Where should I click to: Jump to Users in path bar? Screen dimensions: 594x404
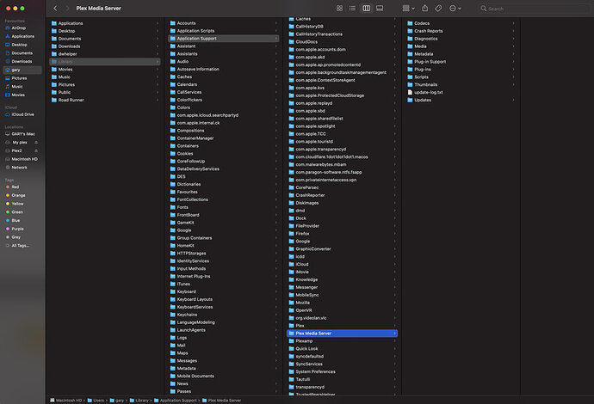(x=96, y=401)
